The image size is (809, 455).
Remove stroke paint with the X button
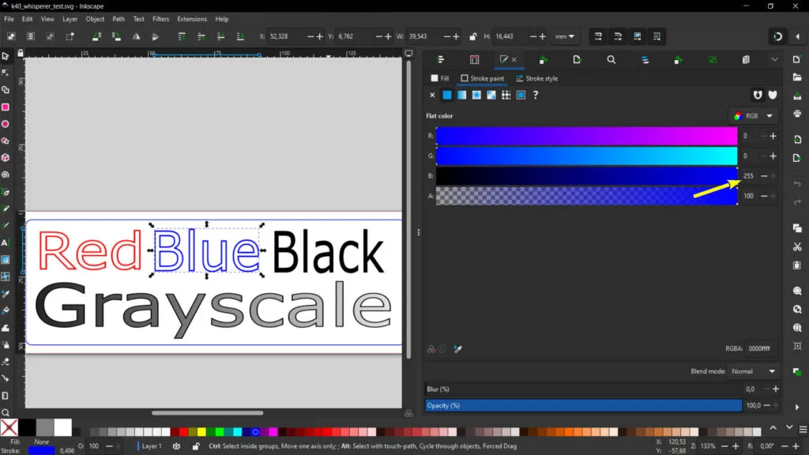[x=432, y=95]
